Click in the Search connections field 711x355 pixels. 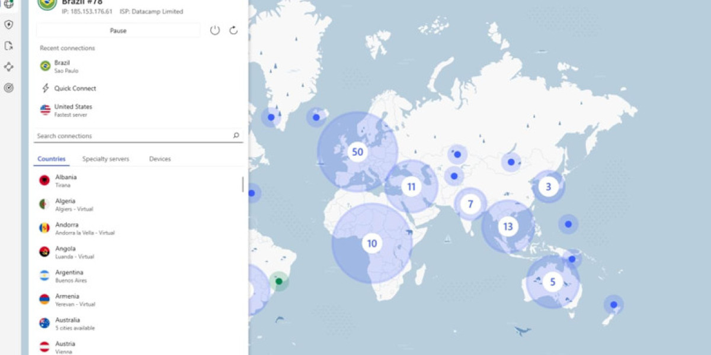pyautogui.click(x=130, y=136)
